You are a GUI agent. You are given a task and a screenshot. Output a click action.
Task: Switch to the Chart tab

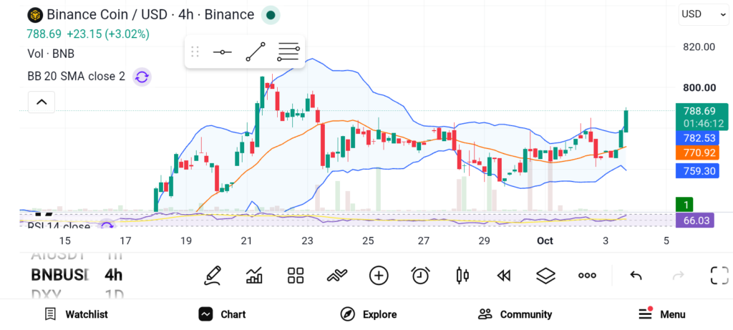pos(222,314)
